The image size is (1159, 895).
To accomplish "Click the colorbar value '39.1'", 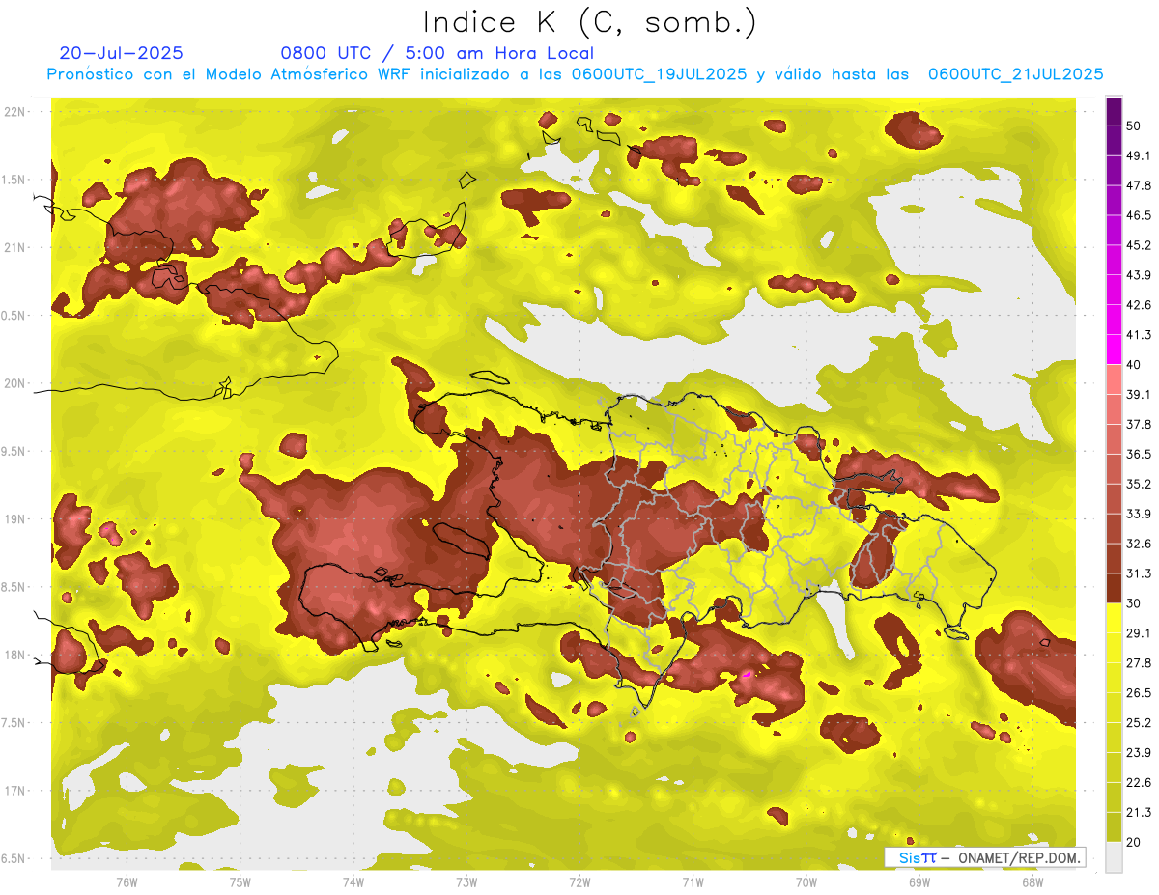I will [1139, 394].
